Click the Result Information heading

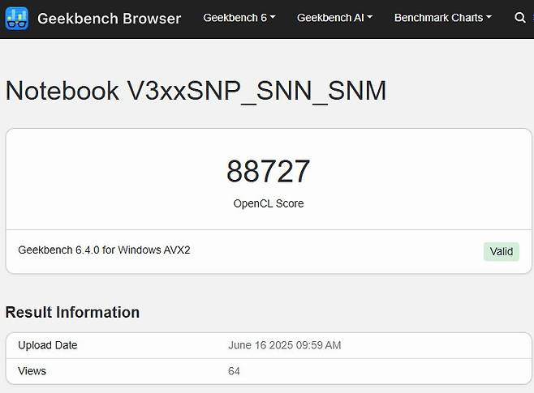tap(72, 312)
